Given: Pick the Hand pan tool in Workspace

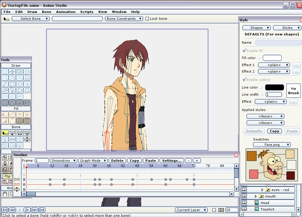Looking at the screenshot, I should [5, 194].
